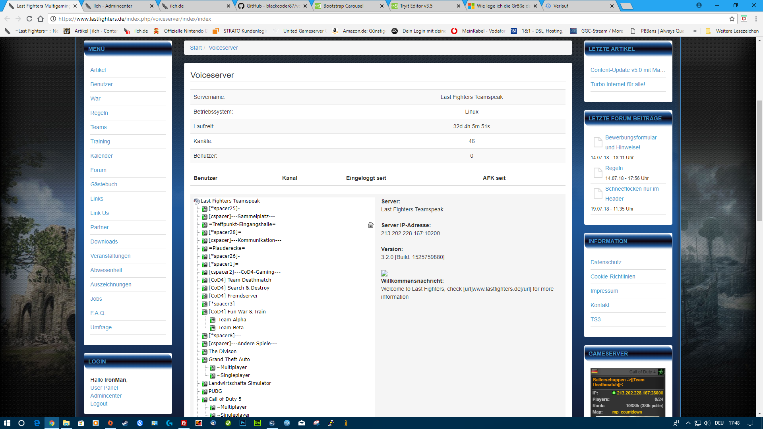This screenshot has height=429, width=763.
Task: Select the -Team Alpha subchannel
Action: (x=231, y=320)
